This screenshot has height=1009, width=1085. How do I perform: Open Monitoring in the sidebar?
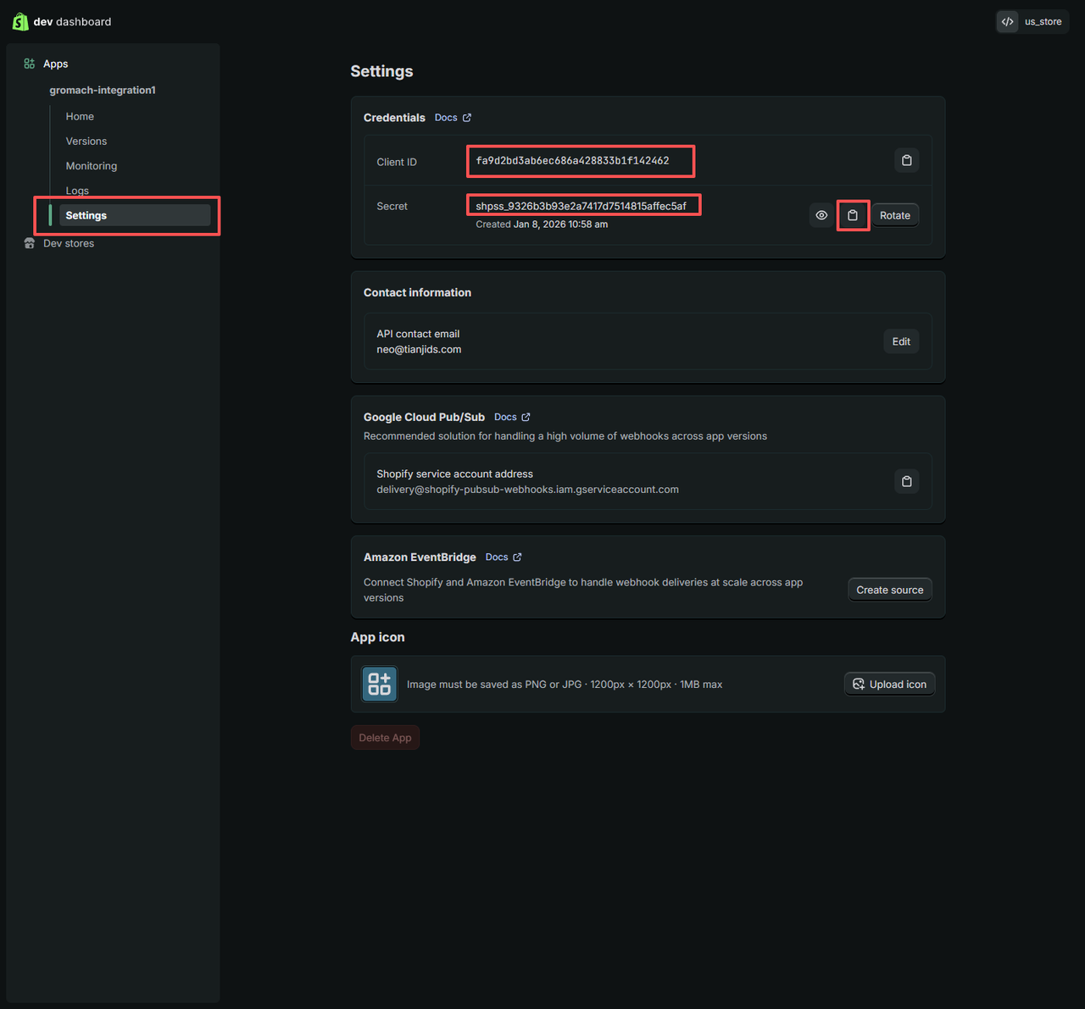pos(92,166)
